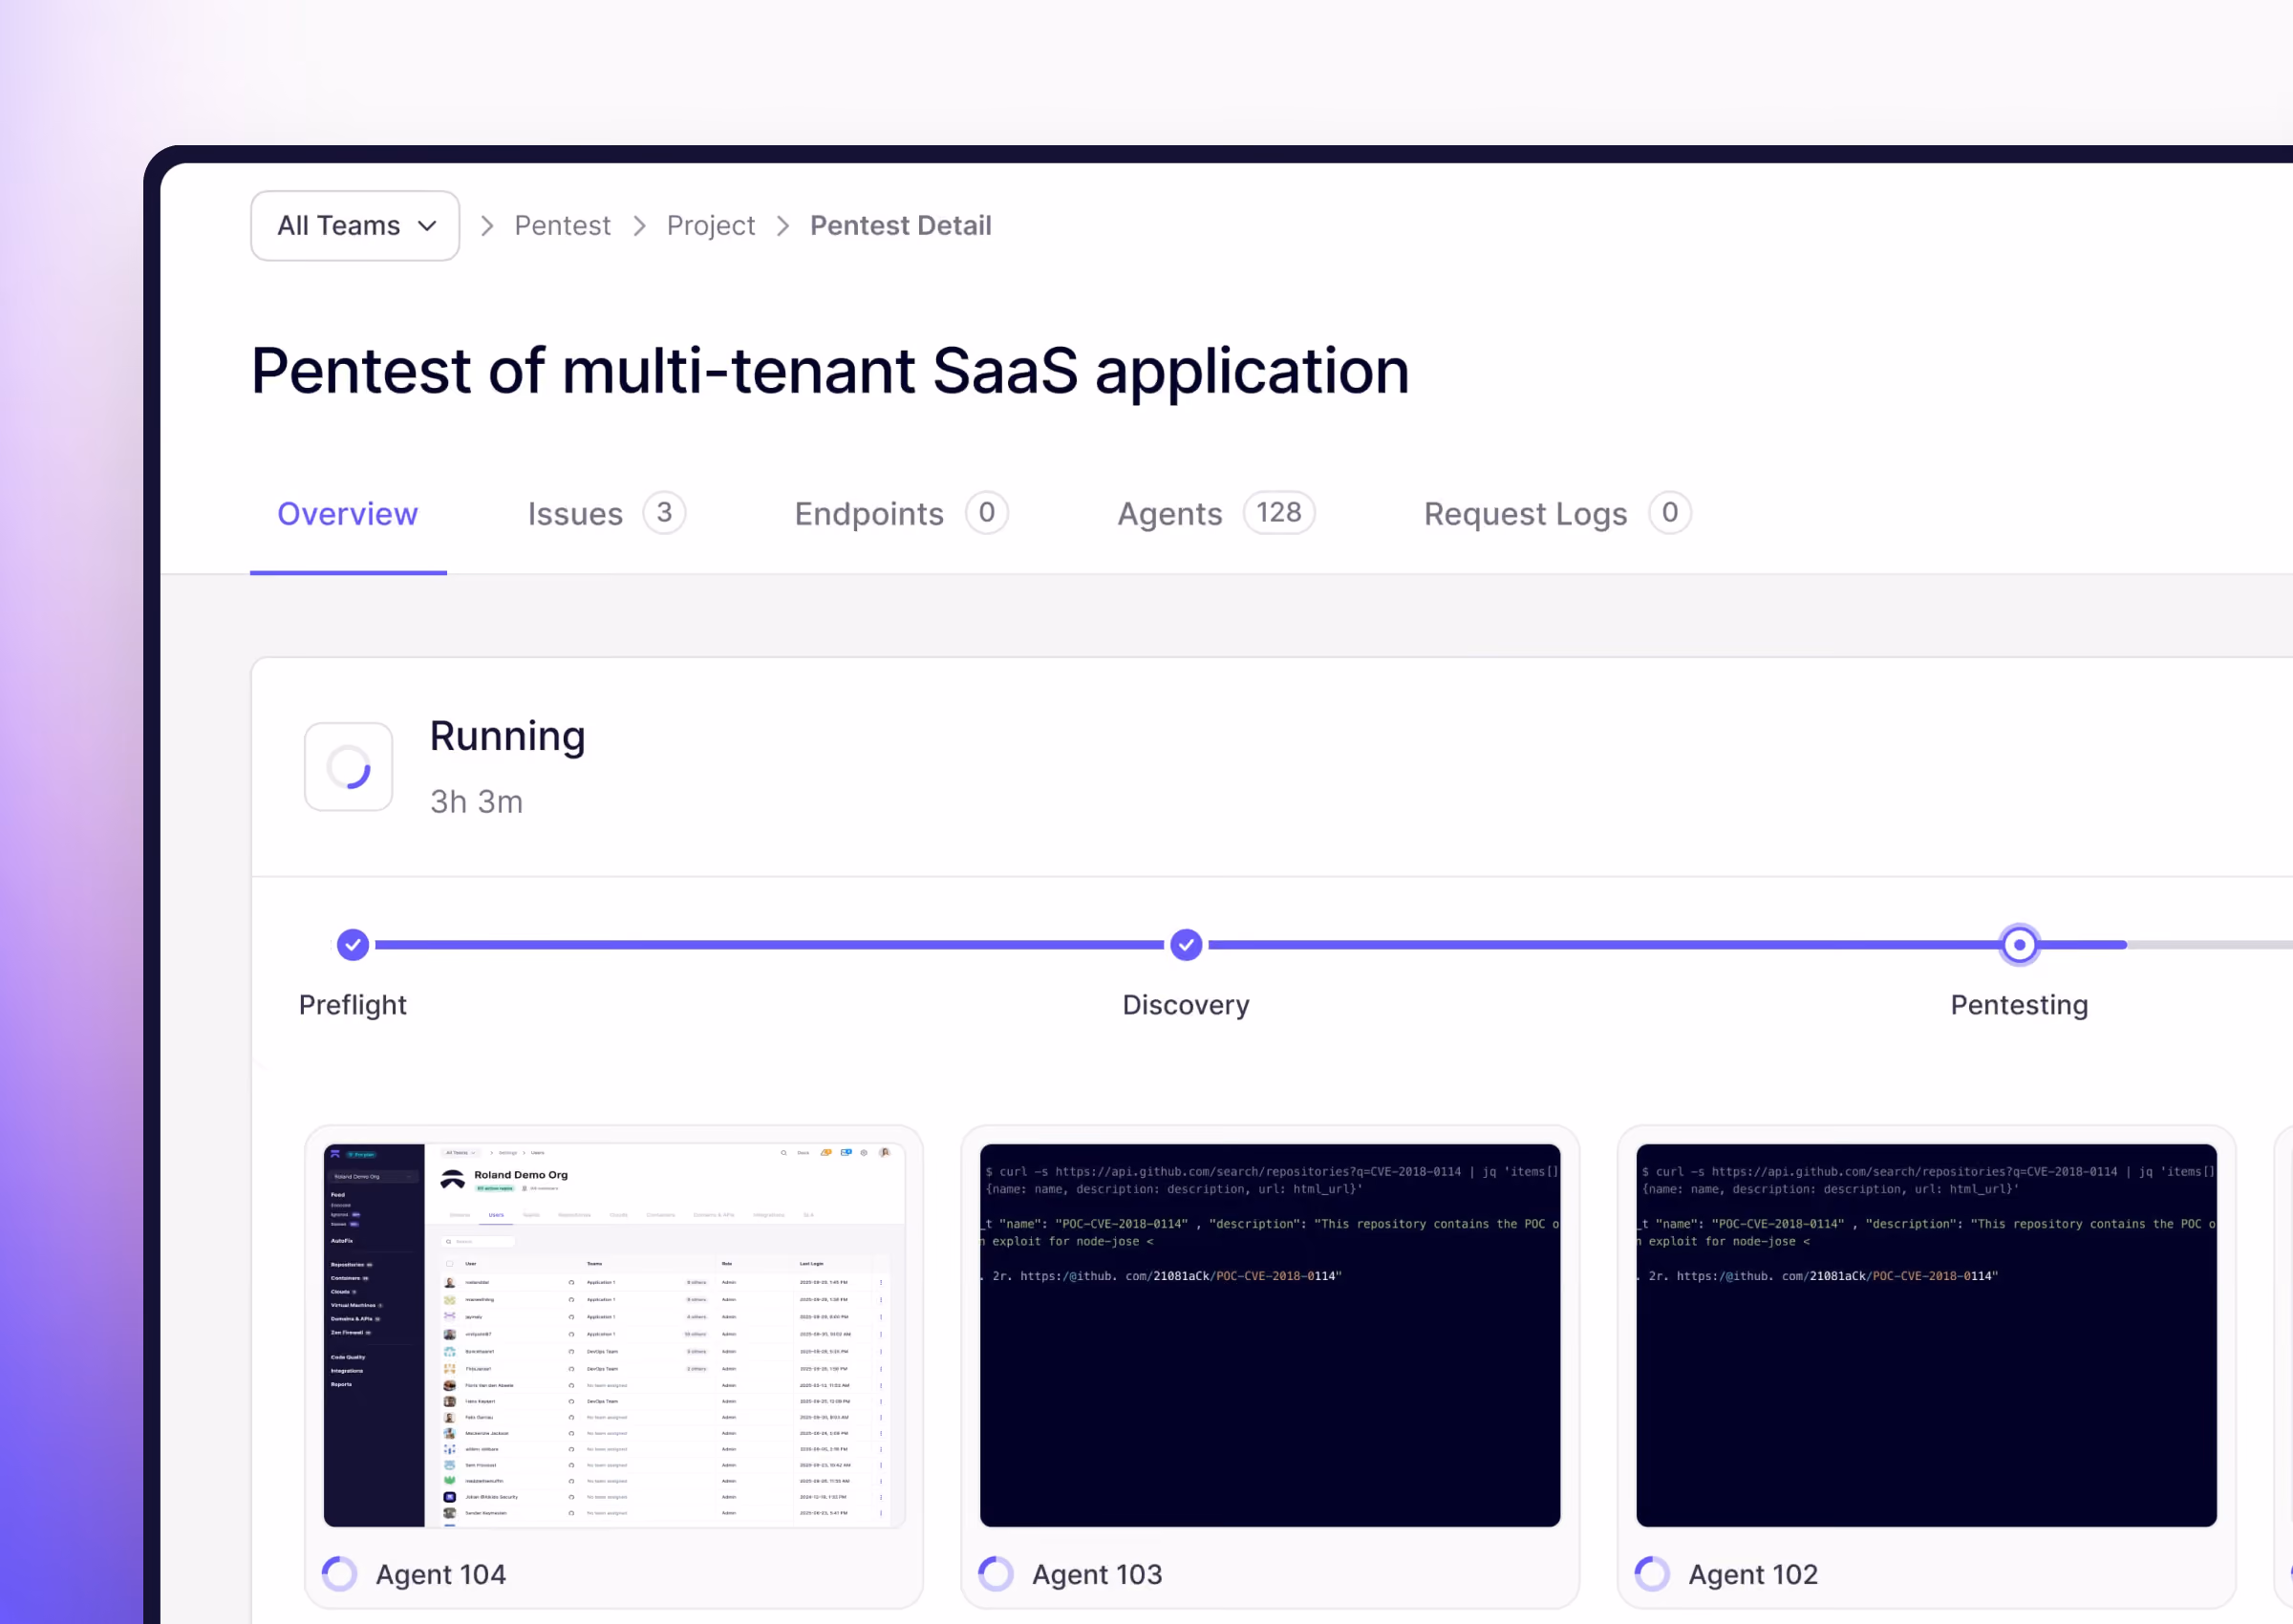The image size is (2293, 1624).
Task: Click the chevron arrow before Project breadcrumb
Action: click(x=639, y=226)
